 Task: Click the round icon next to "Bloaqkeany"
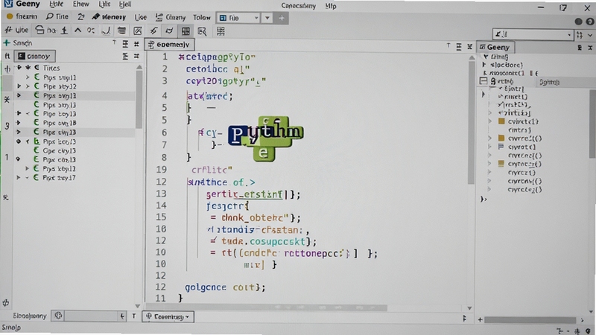[58, 315]
